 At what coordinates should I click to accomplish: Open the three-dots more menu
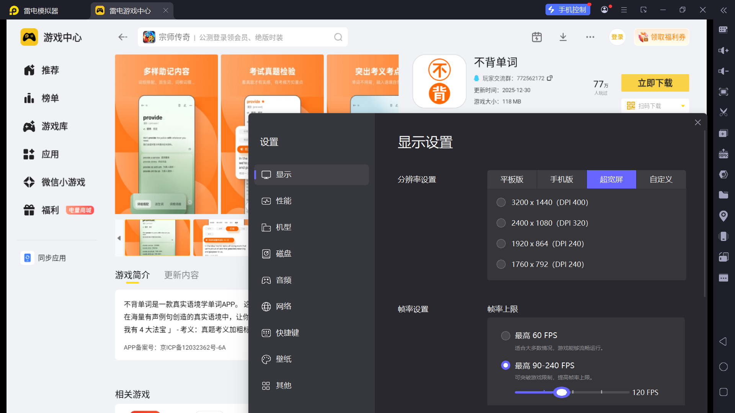tap(590, 37)
